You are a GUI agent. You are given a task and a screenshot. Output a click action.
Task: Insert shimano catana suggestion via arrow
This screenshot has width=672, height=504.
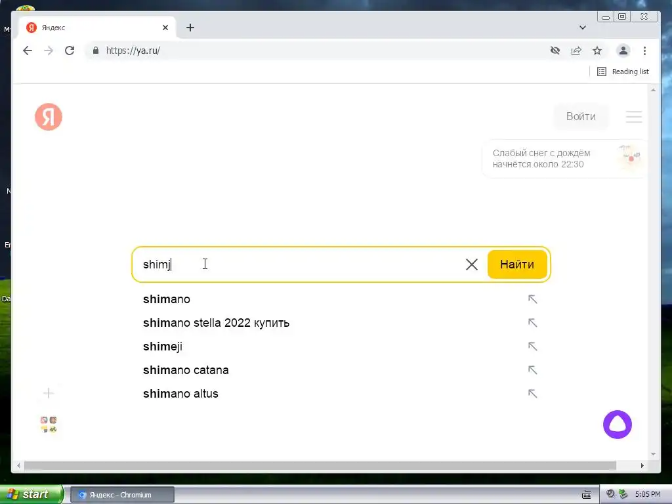tap(532, 370)
